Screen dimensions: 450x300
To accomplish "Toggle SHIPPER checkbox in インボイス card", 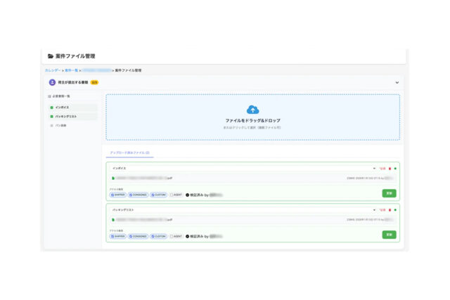I will click(112, 195).
